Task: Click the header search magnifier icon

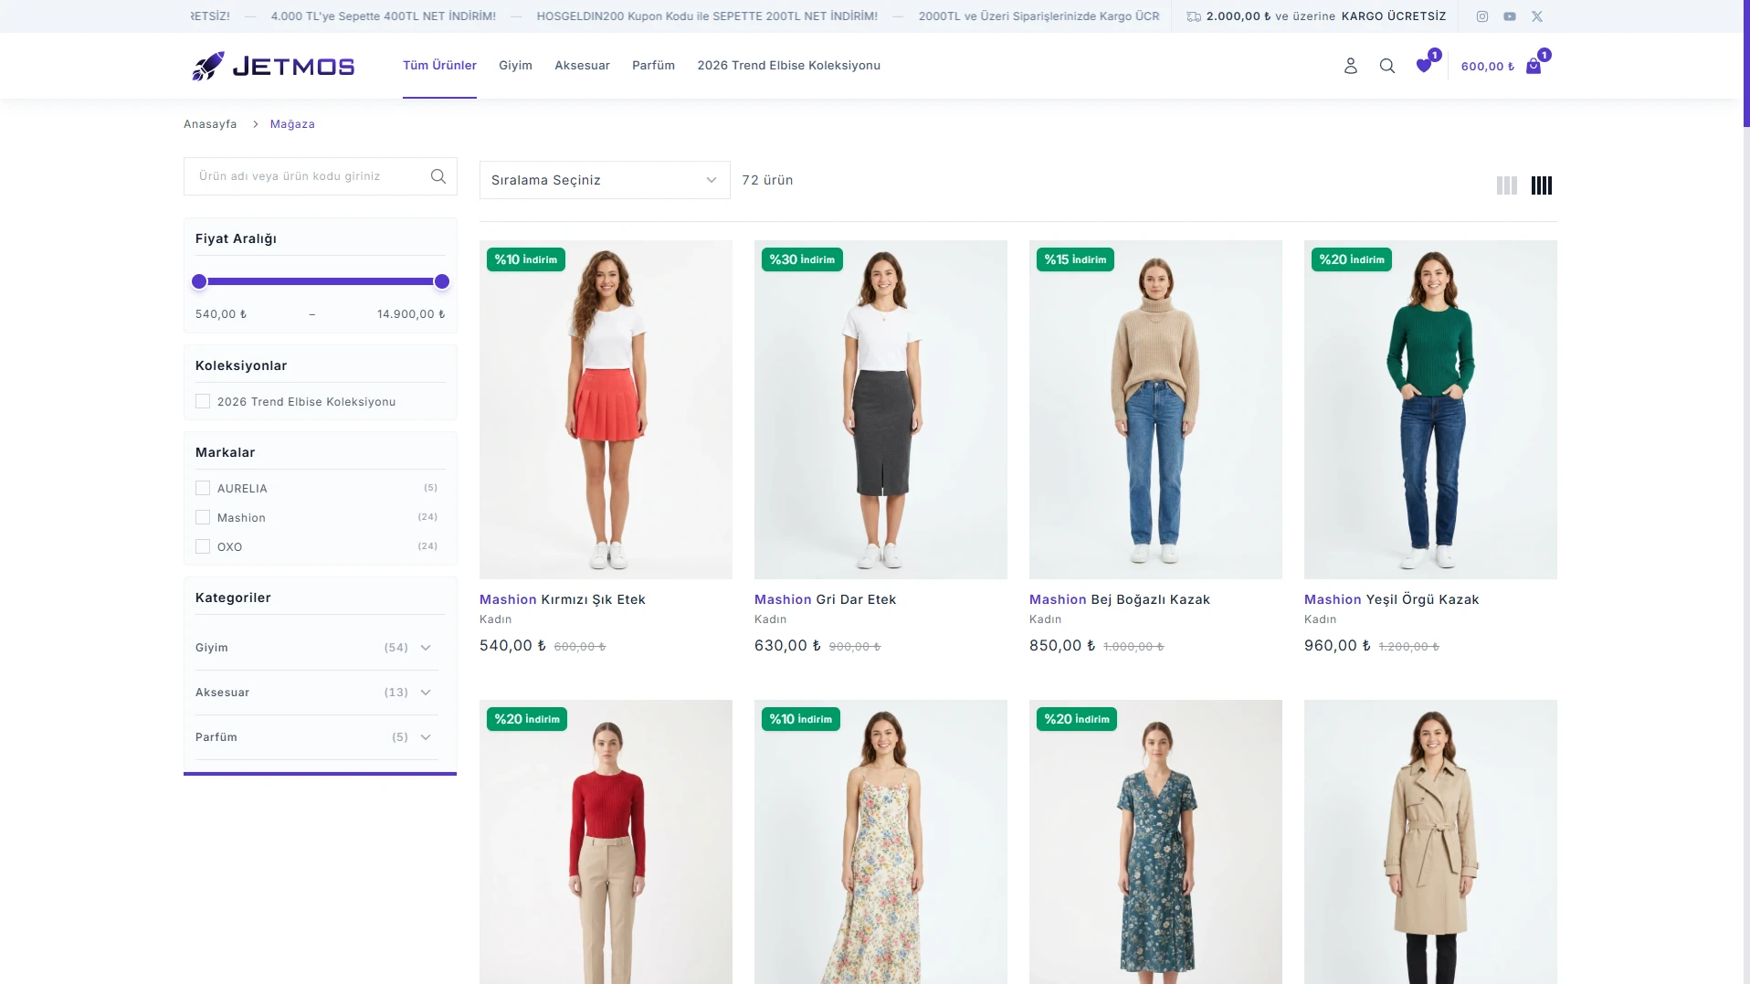Action: [1386, 66]
